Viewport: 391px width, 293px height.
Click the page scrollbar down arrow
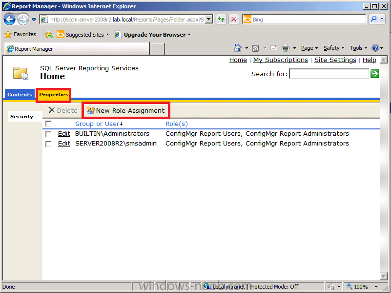coord(383,276)
